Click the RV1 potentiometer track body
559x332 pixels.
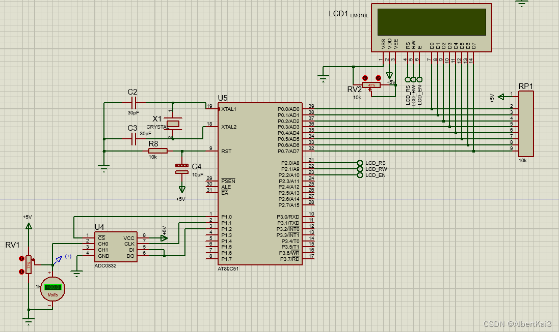pyautogui.click(x=29, y=265)
